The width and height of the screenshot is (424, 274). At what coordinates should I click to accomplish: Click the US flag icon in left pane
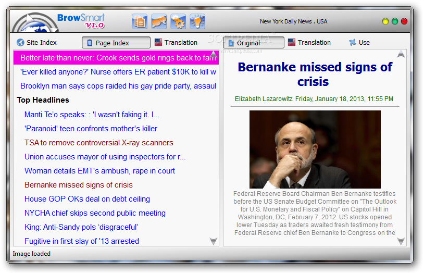point(158,42)
